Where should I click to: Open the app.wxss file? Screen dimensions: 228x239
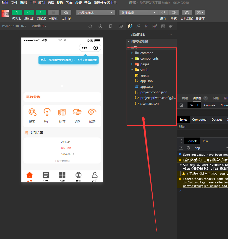(151, 86)
